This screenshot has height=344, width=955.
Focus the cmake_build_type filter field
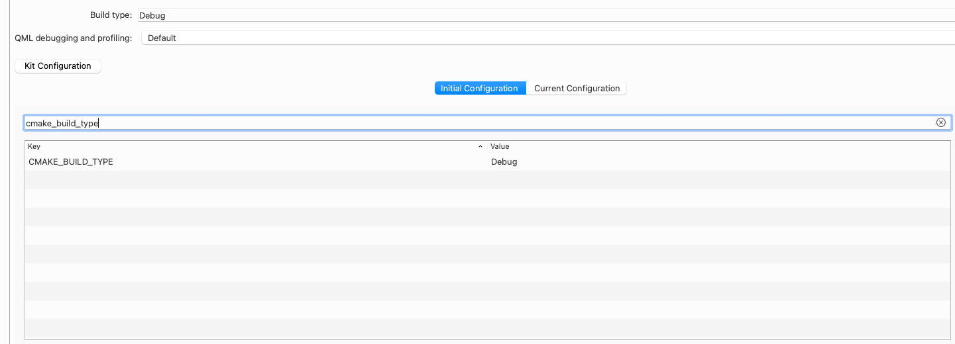pos(464,123)
